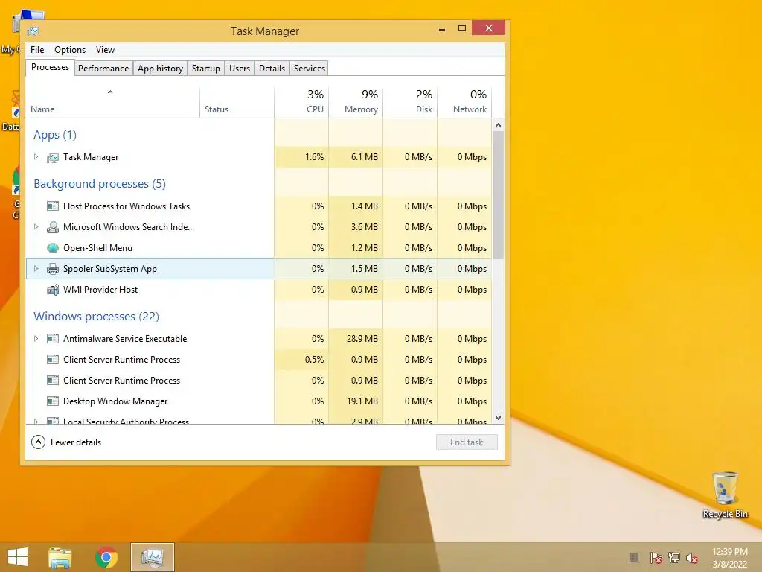Click the process list scrollbar thumb

(498, 195)
